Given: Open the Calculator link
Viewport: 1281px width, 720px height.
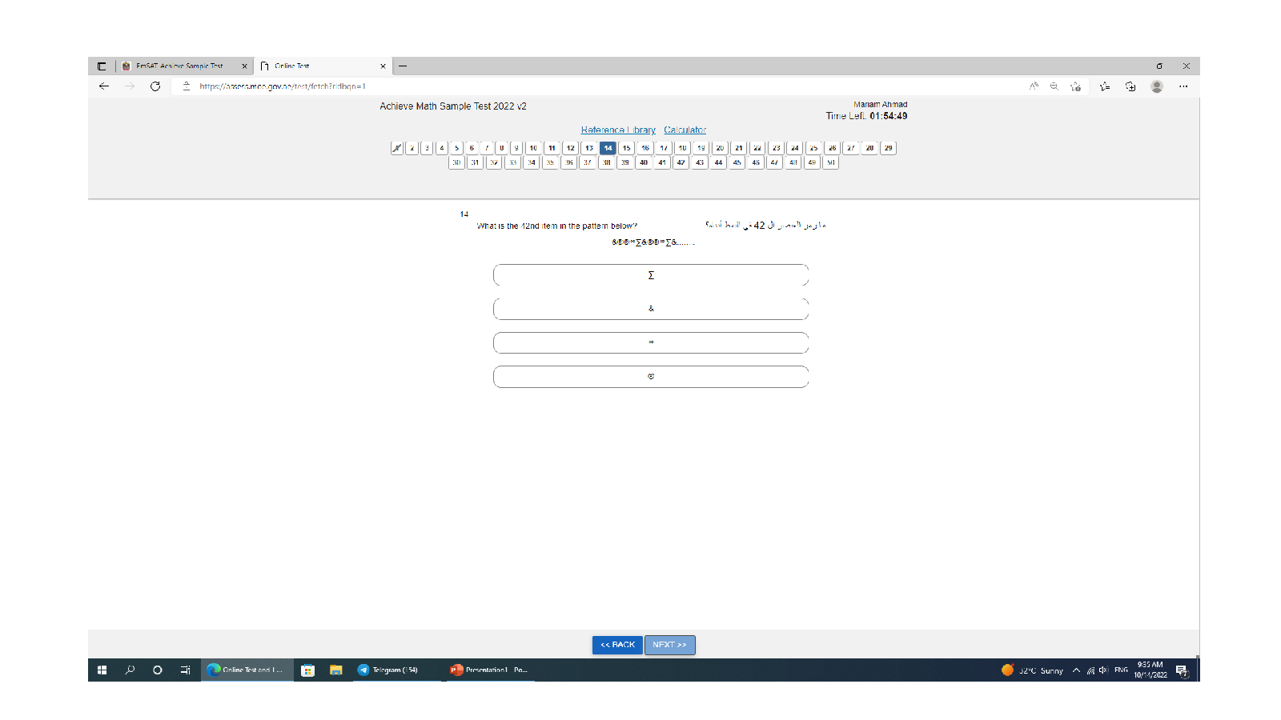Looking at the screenshot, I should click(685, 130).
